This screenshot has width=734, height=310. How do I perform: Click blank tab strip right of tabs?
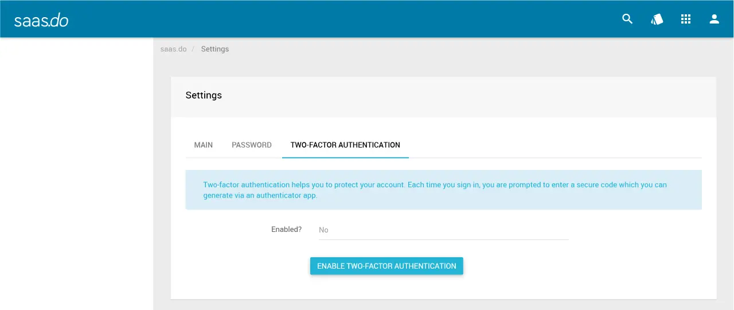550,145
